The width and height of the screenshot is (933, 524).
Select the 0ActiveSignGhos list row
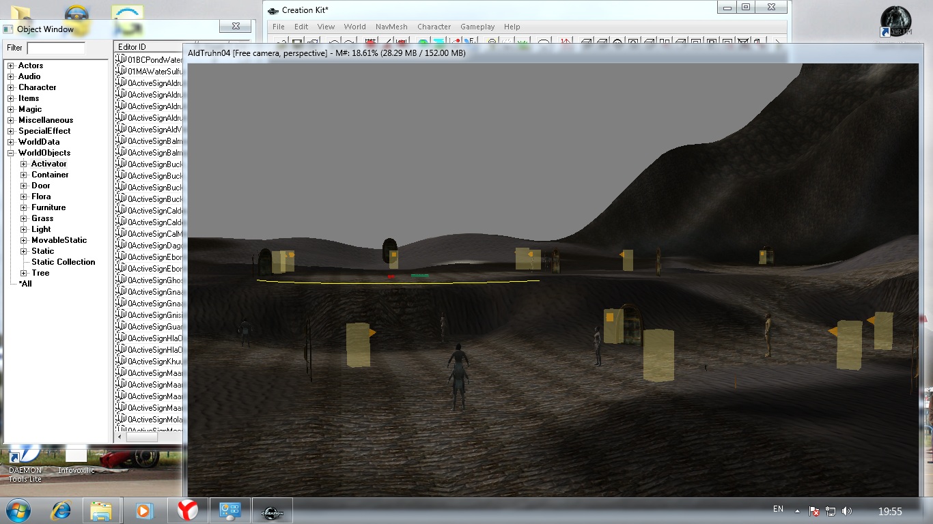(149, 280)
